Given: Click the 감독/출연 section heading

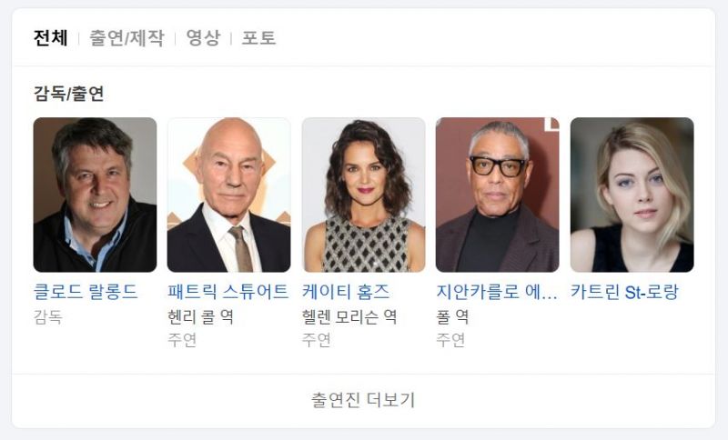Looking at the screenshot, I should (x=69, y=94).
